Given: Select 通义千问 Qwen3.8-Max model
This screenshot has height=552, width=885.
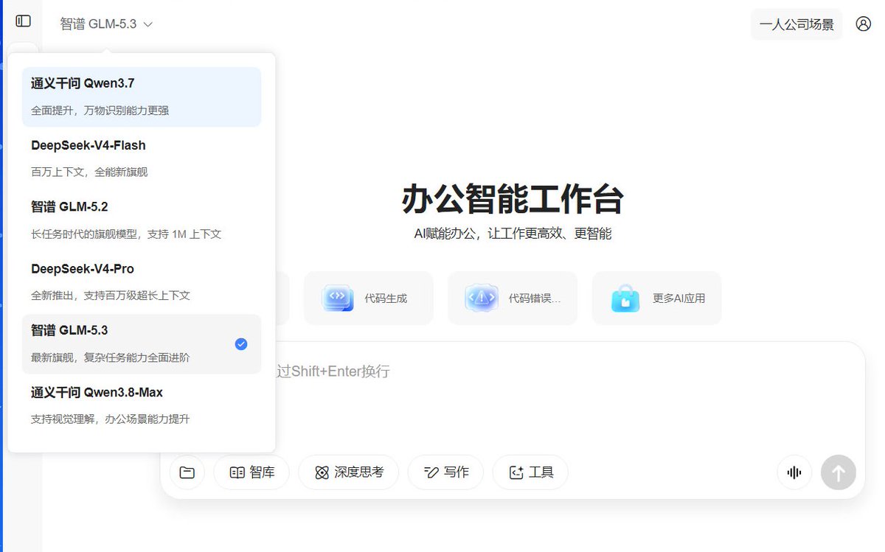Looking at the screenshot, I should tap(142, 405).
